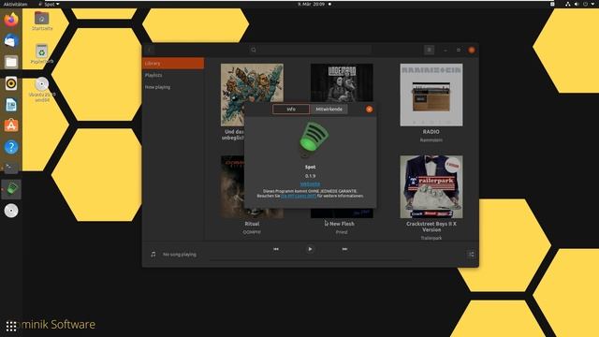The height and width of the screenshot is (337, 599).
Task: Close the About dialog with orange X
Action: [369, 110]
